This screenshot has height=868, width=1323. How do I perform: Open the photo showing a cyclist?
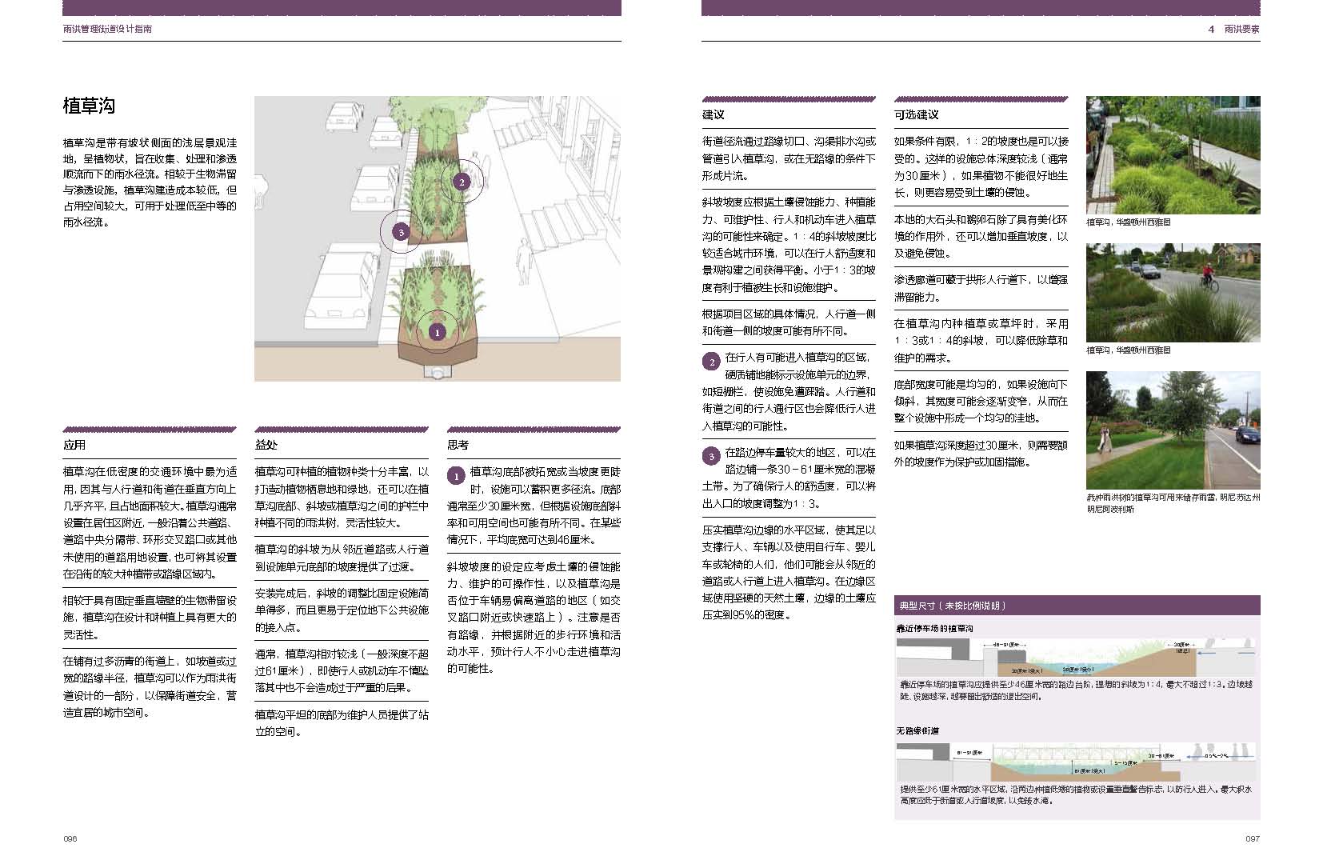point(1173,292)
